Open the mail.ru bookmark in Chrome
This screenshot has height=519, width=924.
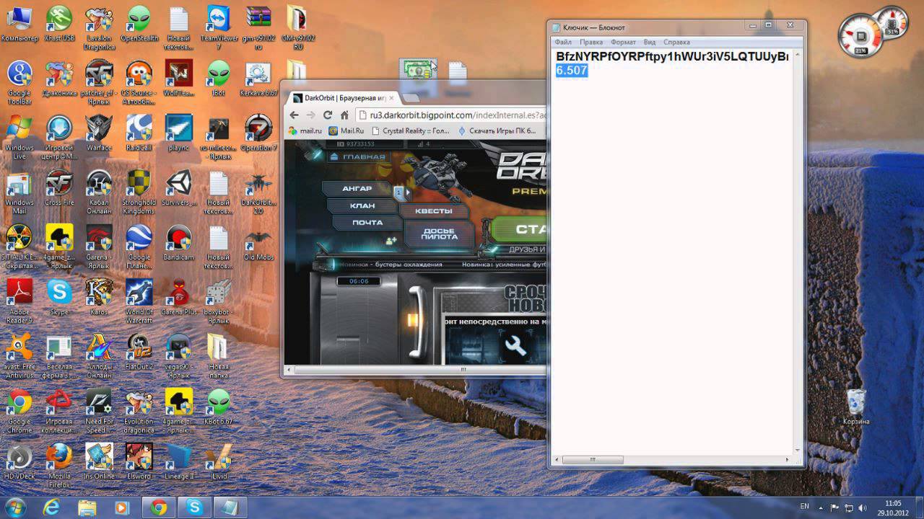[305, 130]
